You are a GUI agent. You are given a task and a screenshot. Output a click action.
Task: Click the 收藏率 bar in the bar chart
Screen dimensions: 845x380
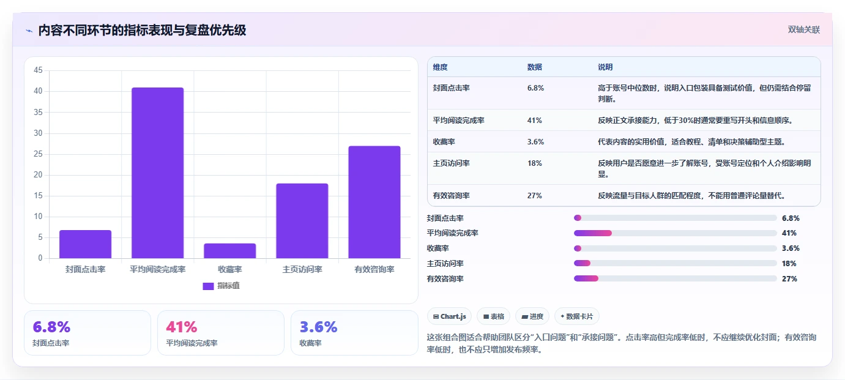229,251
